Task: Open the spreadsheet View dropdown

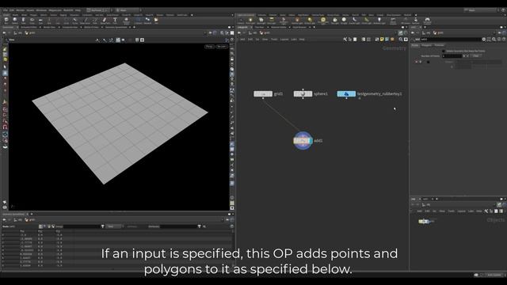Action: click(x=114, y=226)
